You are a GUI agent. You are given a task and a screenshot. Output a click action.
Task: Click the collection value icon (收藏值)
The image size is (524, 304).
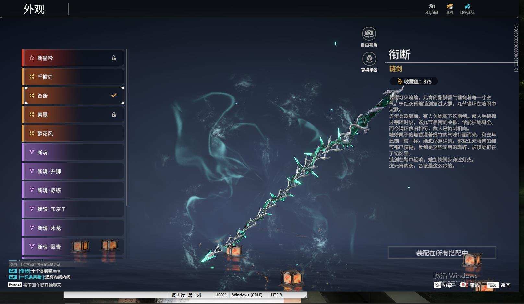(399, 82)
